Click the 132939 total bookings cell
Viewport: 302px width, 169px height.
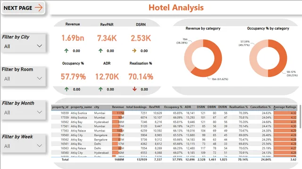coord(142,160)
